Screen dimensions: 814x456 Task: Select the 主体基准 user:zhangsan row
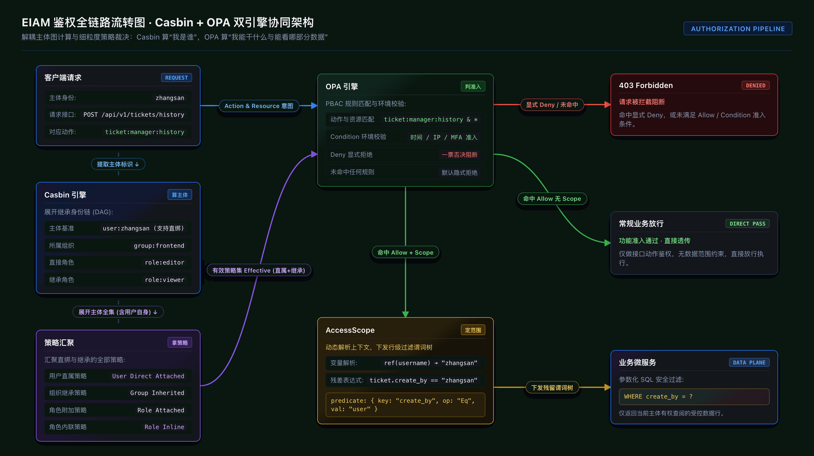(x=118, y=228)
